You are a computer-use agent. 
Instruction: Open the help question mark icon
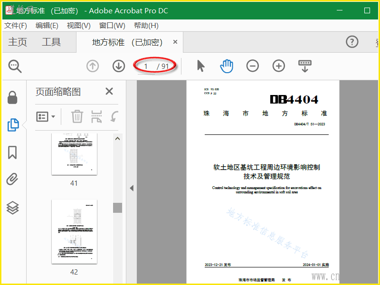(352, 42)
